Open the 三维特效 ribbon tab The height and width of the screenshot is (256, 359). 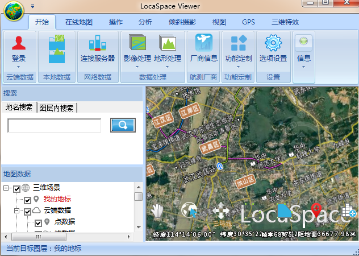(x=285, y=22)
